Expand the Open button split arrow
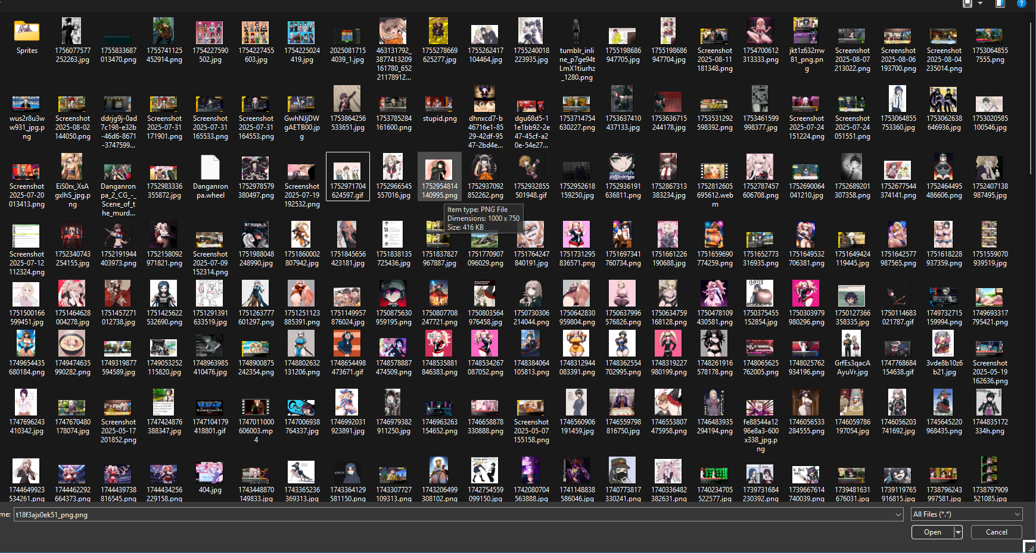Screen dimensions: 1036x553 pos(958,532)
